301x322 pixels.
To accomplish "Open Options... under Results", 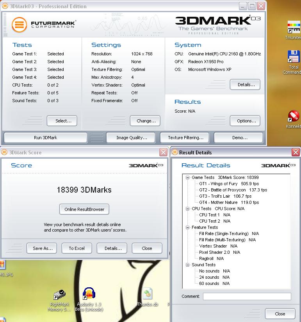I will [245, 121].
